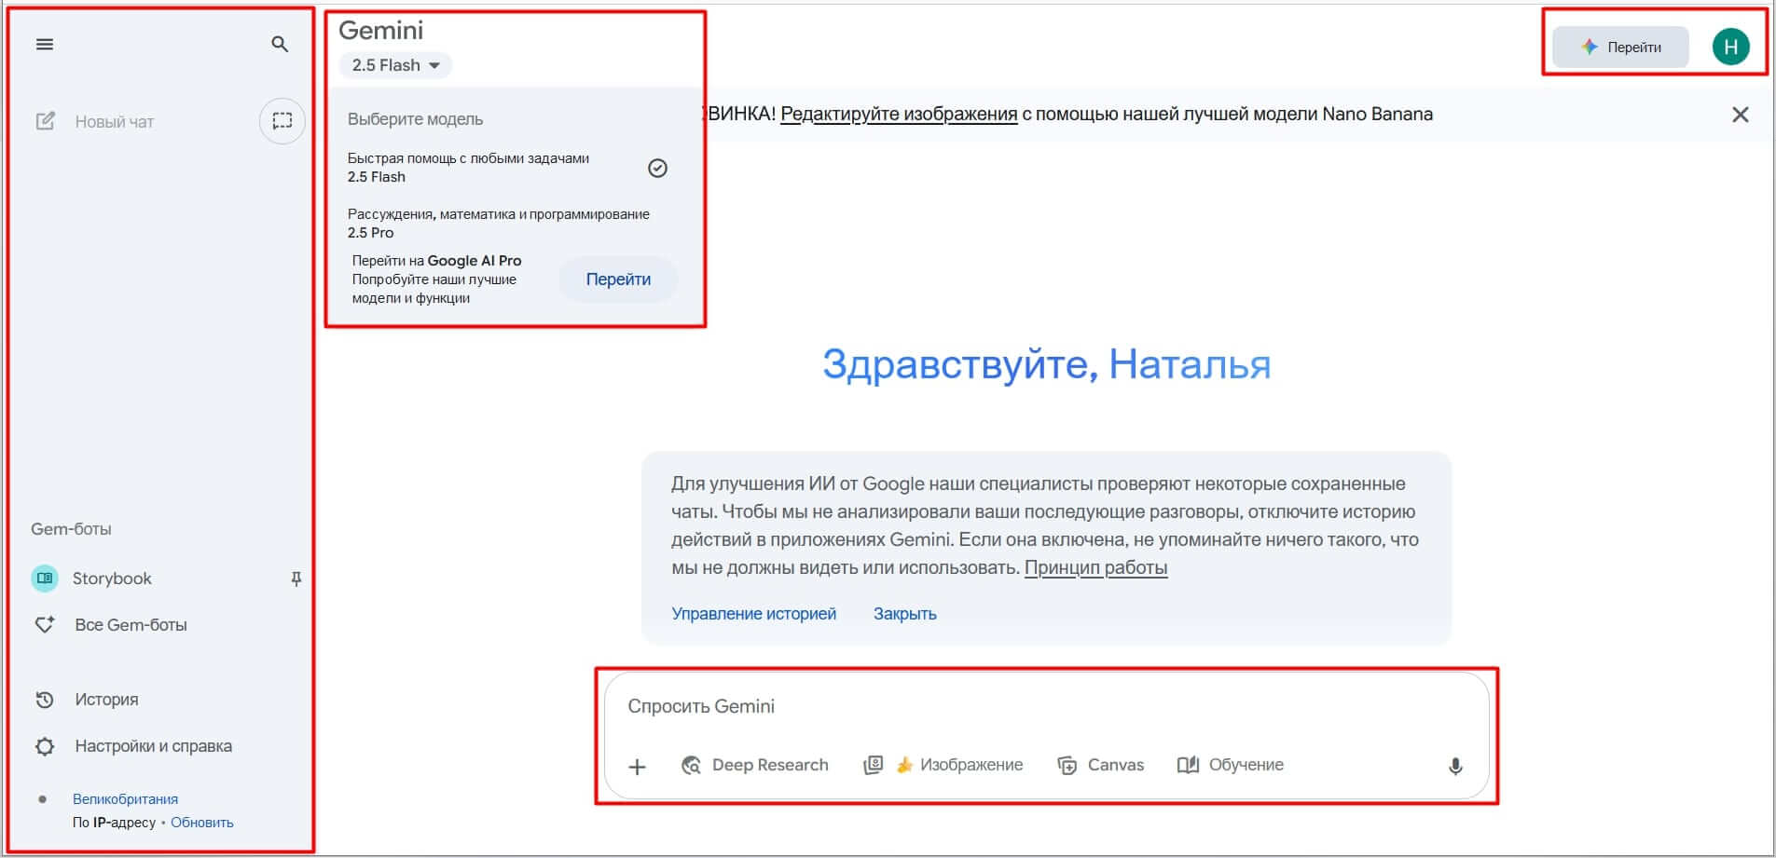Image resolution: width=1776 pixels, height=858 pixels.
Task: Open History section
Action: tap(87, 700)
